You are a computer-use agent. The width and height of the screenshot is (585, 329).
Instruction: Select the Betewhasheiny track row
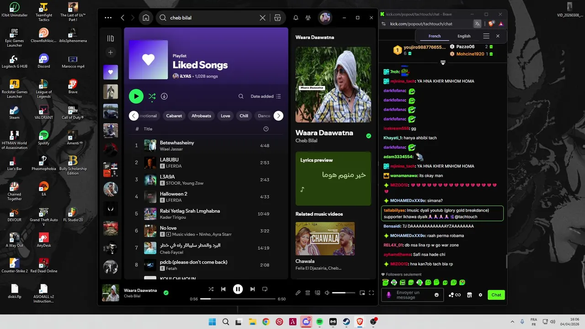(x=206, y=146)
